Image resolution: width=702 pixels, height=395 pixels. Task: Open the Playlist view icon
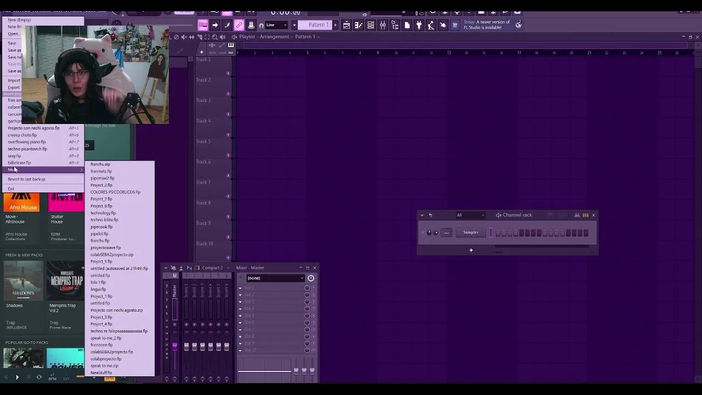point(347,25)
